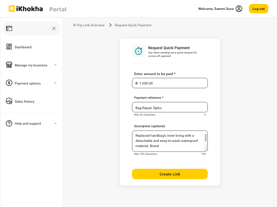Close the sidebar with X icon
Viewport: 277px width, 207px height.
(x=54, y=28)
